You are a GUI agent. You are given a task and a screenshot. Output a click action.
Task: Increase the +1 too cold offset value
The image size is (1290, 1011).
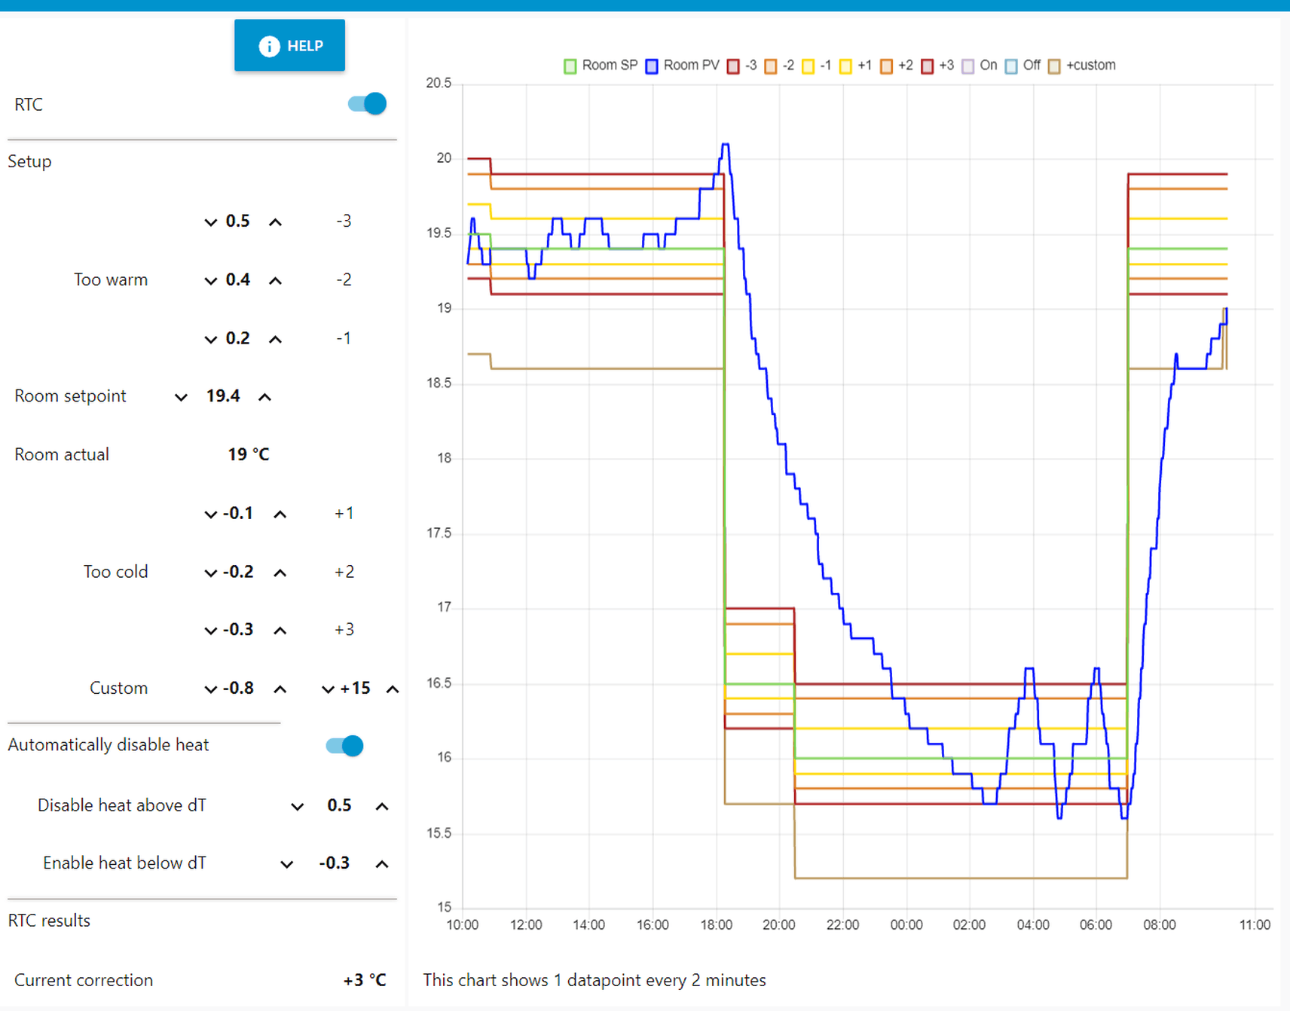click(280, 515)
